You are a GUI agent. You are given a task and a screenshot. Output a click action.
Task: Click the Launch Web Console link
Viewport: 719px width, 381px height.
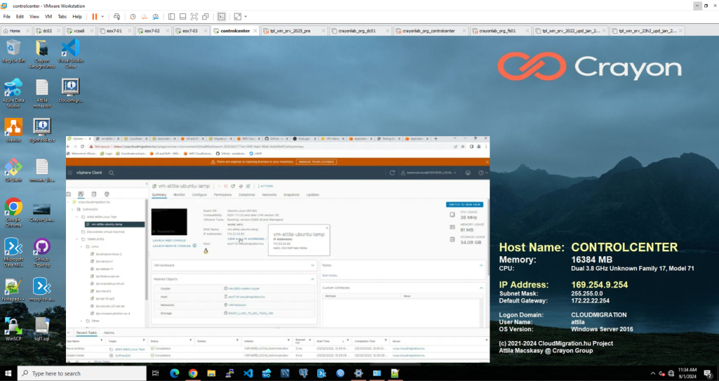(x=169, y=240)
